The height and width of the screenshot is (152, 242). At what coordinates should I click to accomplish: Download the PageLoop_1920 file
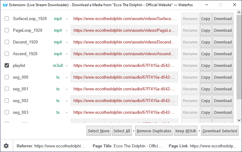(x=223, y=30)
